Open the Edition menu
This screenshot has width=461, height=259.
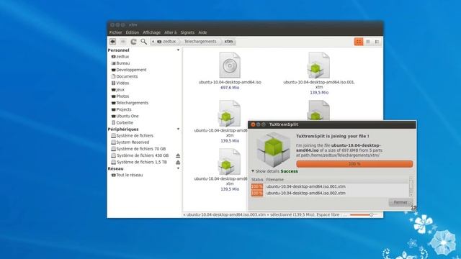pos(133,32)
